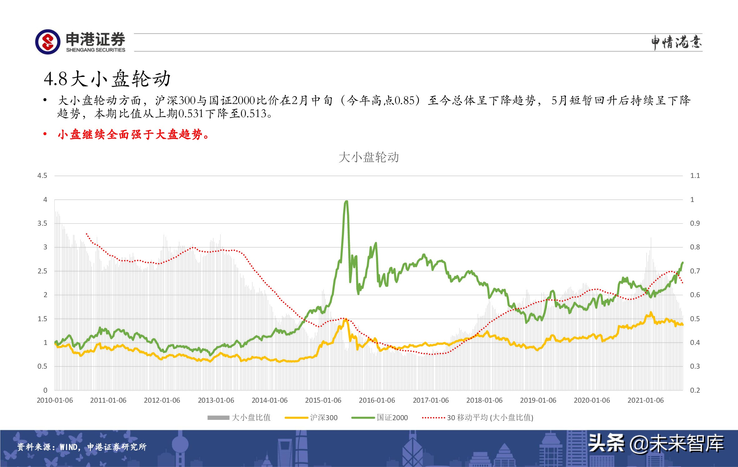Click the source note 资料来源：WIND，申港证券研究所
This screenshot has height=467, width=738.
click(x=82, y=447)
